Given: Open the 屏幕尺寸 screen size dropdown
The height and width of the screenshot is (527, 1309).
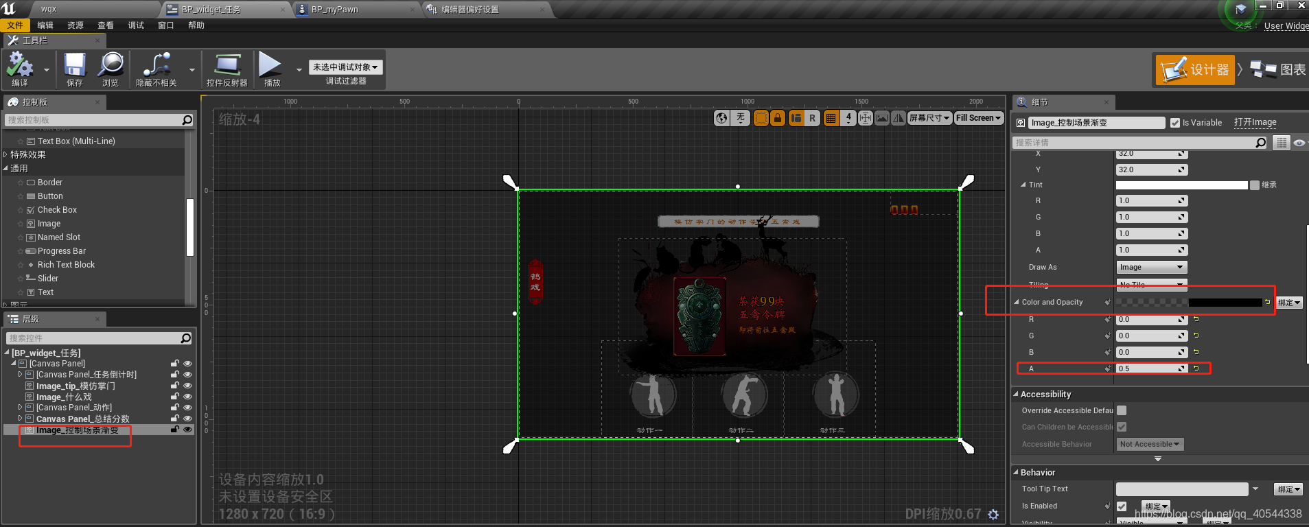Looking at the screenshot, I should click(929, 118).
